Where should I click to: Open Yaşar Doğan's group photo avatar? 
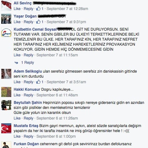click(6, 19)
